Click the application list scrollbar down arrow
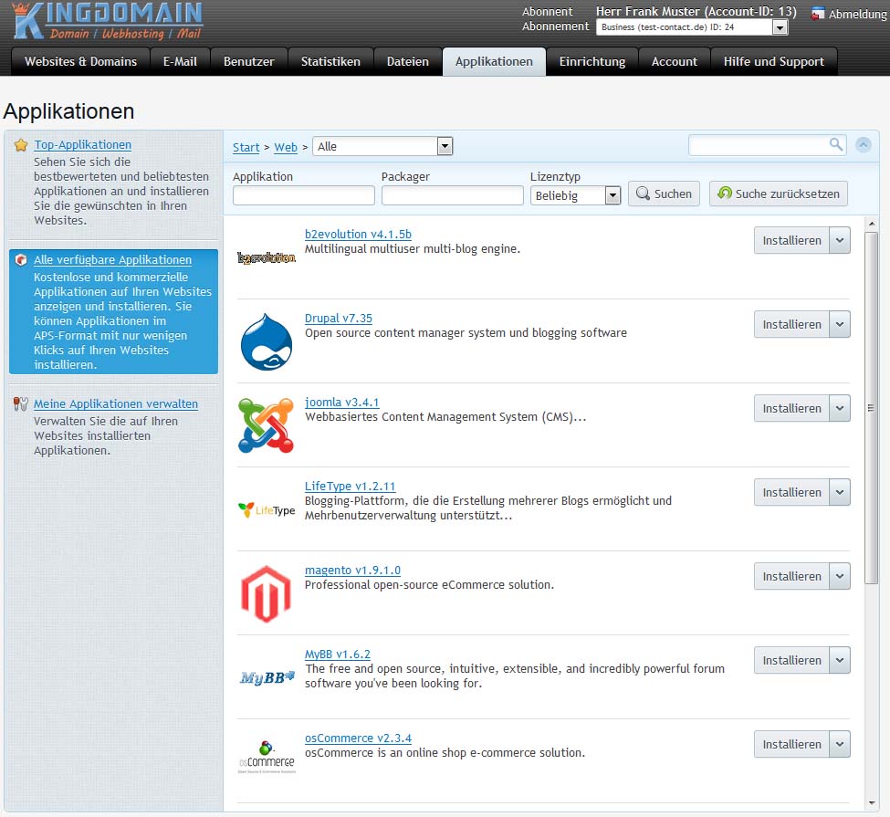The image size is (890, 817). (871, 802)
